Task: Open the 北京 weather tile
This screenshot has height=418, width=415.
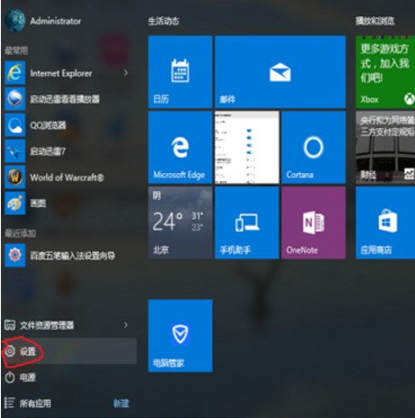Action: [180, 223]
